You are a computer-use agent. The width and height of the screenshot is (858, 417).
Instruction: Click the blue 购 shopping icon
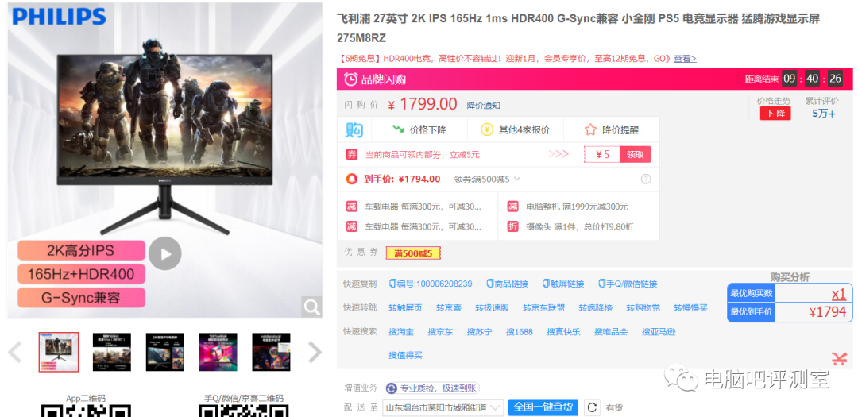354,130
